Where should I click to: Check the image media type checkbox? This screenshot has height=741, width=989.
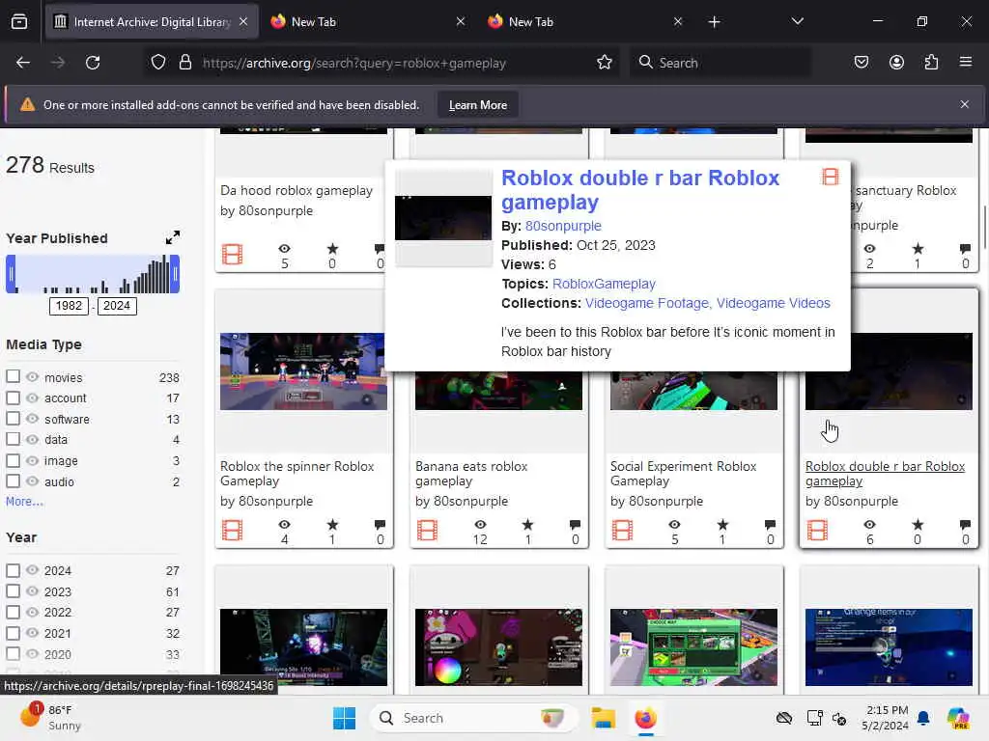(13, 460)
